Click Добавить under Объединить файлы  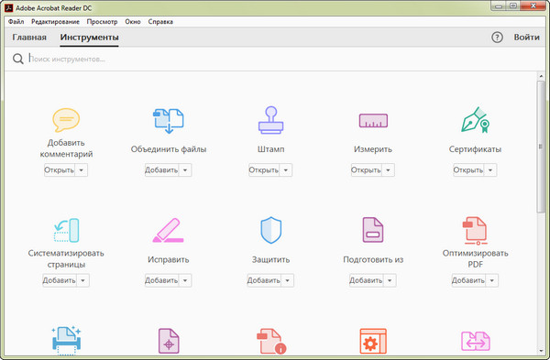(x=161, y=170)
